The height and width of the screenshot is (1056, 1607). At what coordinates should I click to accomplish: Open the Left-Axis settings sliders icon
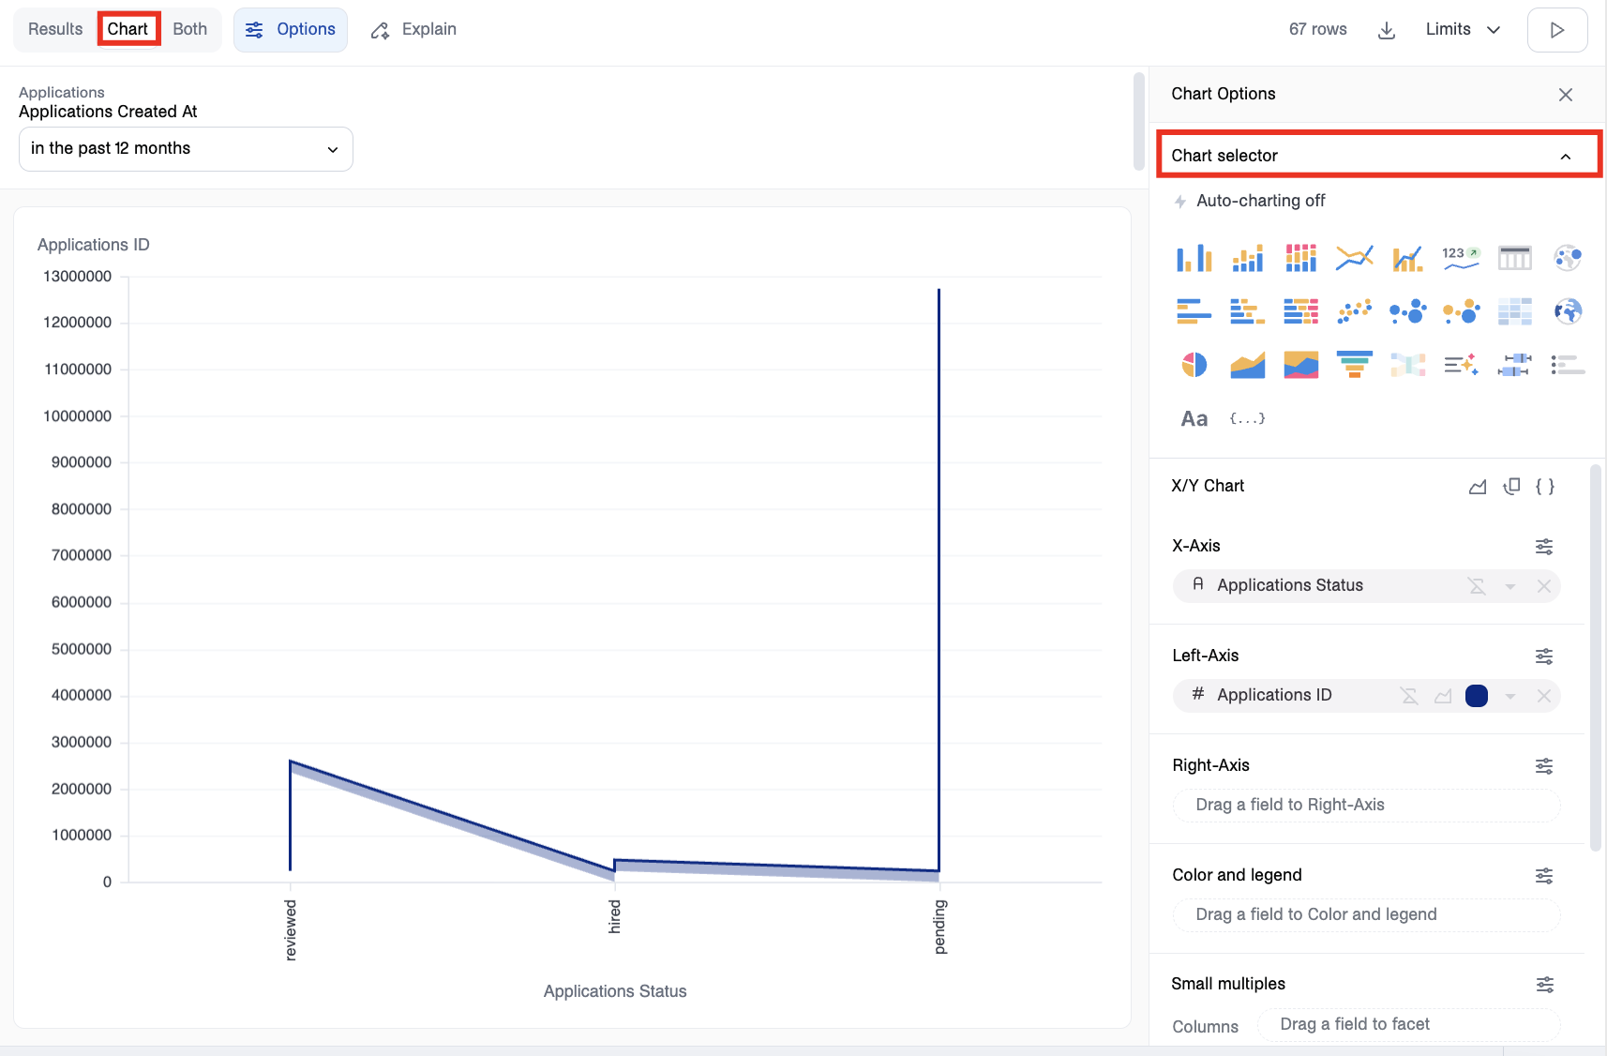(x=1544, y=656)
